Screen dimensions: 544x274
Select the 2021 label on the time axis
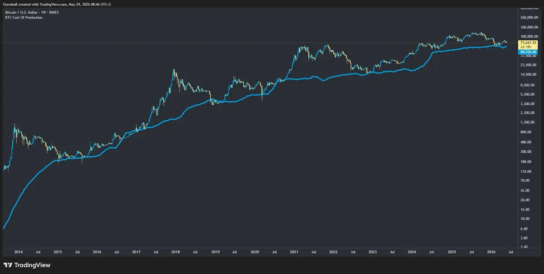coord(294,251)
